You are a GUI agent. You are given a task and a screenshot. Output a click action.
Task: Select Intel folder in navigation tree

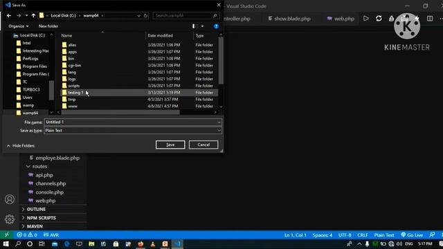coord(26,43)
